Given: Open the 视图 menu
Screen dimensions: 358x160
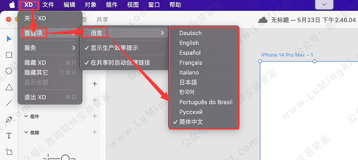Looking at the screenshot, I should (133, 5).
